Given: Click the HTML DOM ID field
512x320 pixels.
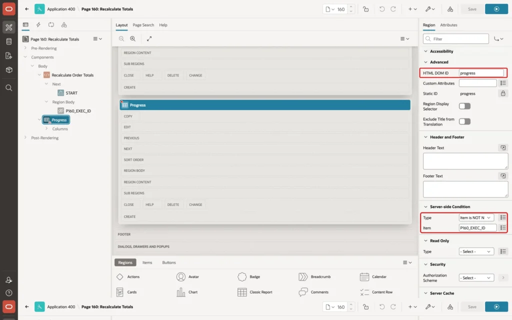Looking at the screenshot, I should tap(481, 73).
